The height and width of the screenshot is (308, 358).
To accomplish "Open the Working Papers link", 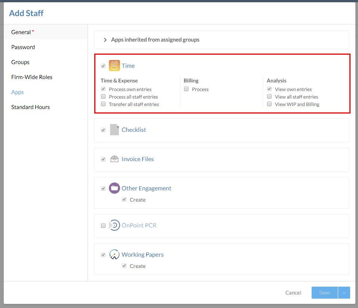I will pyautogui.click(x=143, y=254).
